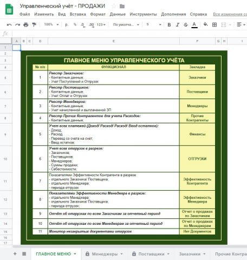Open the 123 number formats dropdown

tap(101, 25)
